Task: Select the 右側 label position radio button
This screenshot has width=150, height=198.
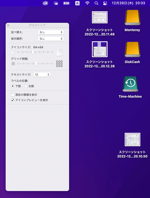Action: coord(26,86)
